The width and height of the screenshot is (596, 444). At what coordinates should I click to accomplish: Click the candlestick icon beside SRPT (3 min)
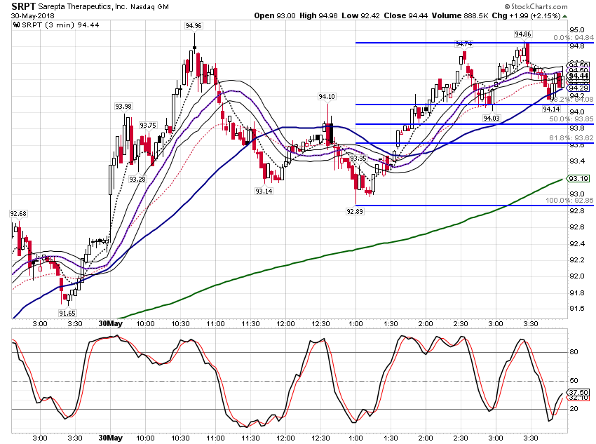pos(16,25)
